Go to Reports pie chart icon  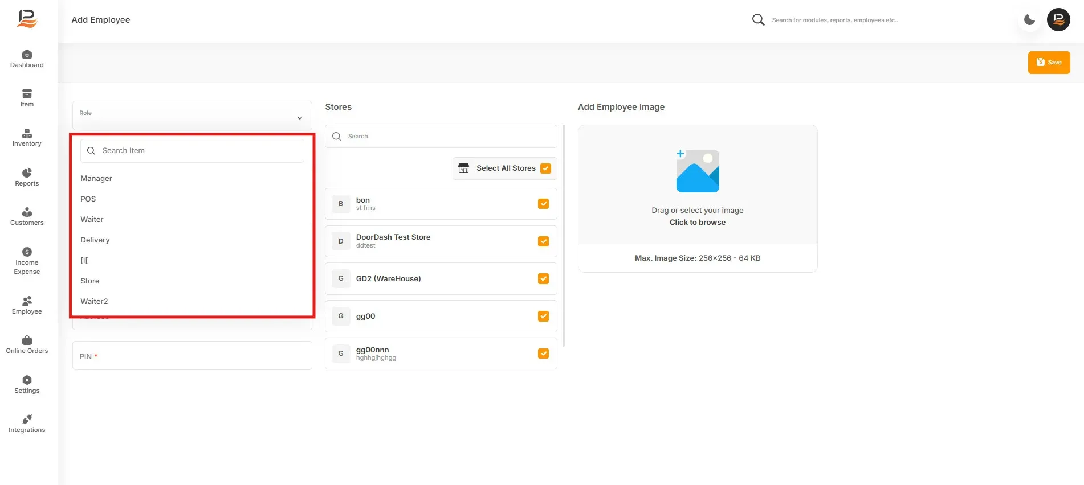(27, 173)
